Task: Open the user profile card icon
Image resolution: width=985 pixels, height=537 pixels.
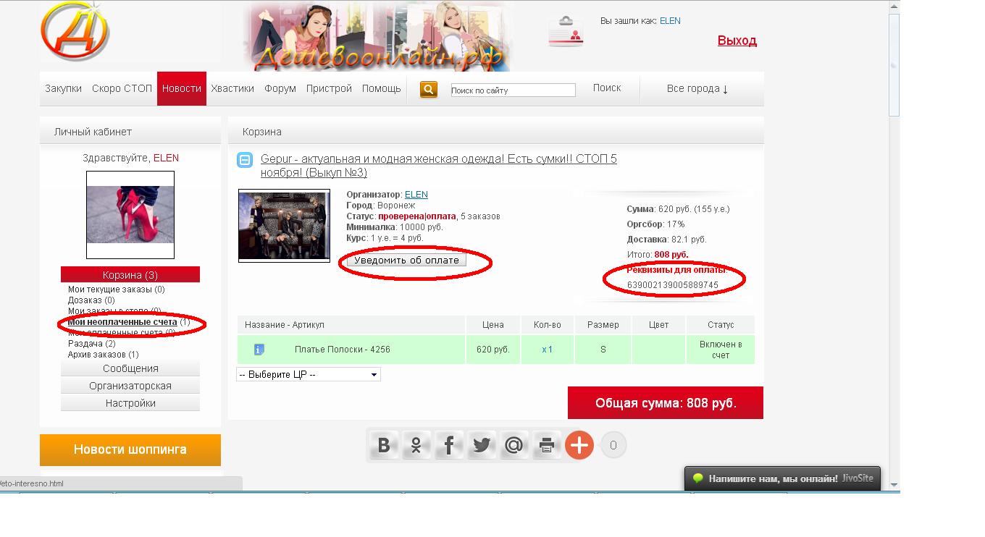Action: pos(566,31)
